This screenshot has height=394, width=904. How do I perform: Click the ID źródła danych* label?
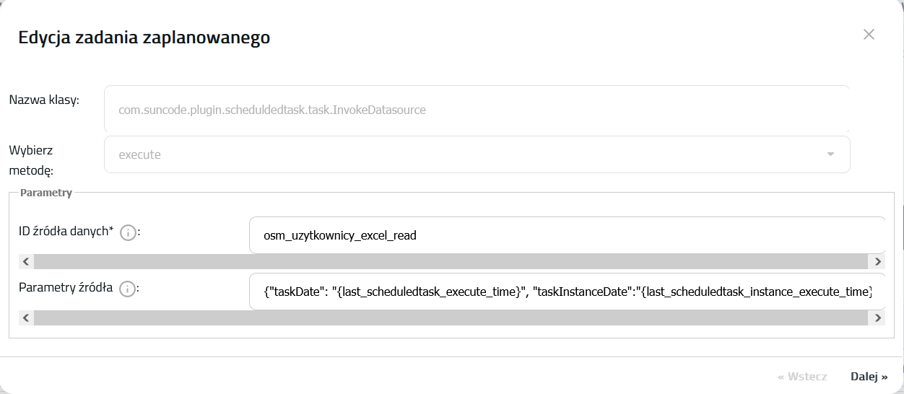tap(66, 231)
